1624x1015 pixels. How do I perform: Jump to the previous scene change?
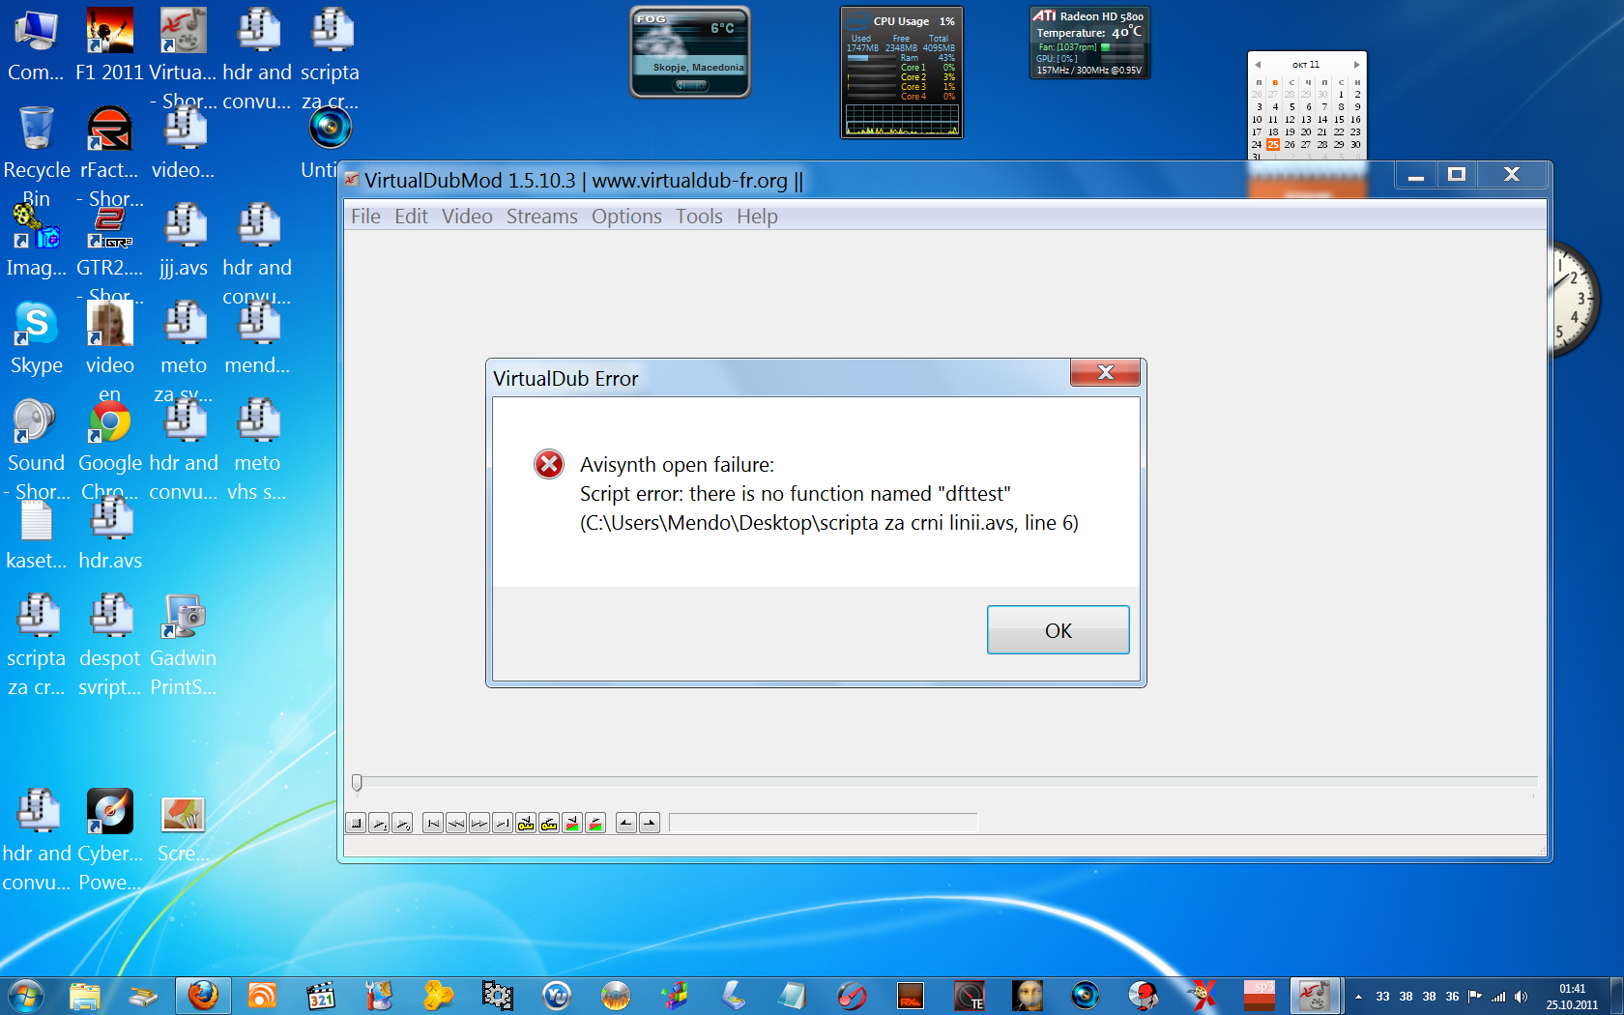click(572, 824)
